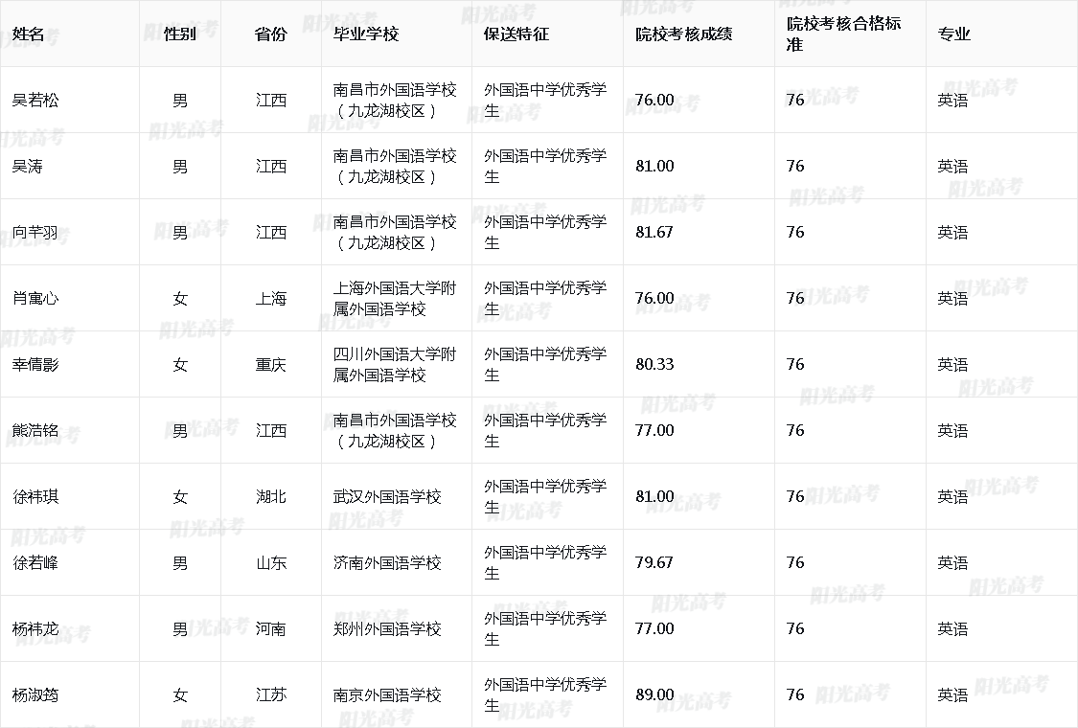Select the school 上海外国语大学附属外国语学校
This screenshot has height=728, width=1078.
(395, 299)
